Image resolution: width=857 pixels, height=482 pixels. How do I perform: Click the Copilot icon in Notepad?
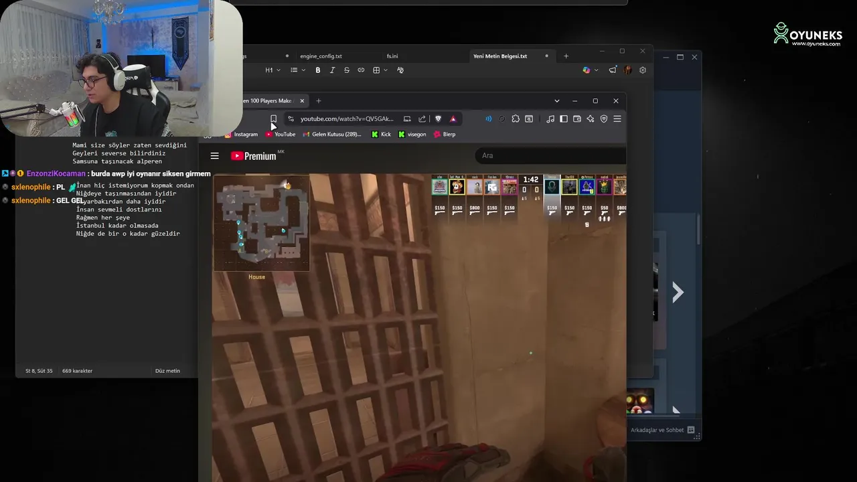click(x=587, y=70)
